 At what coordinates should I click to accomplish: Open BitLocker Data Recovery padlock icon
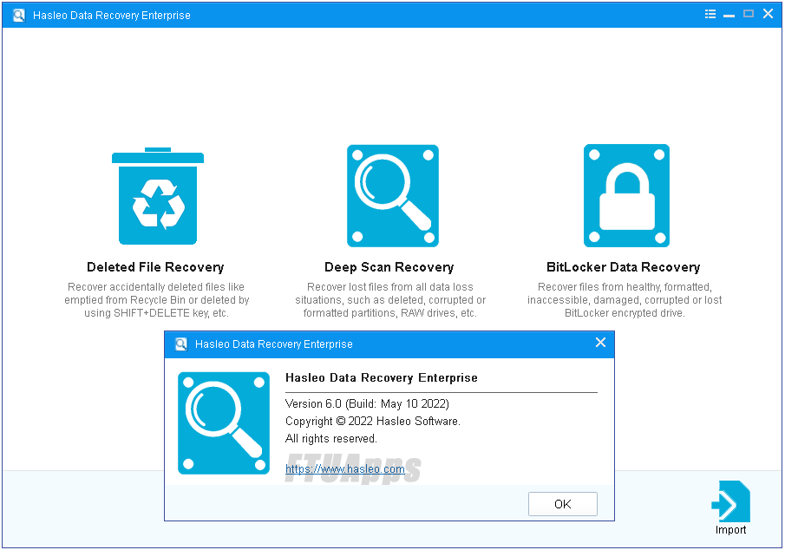coord(627,195)
